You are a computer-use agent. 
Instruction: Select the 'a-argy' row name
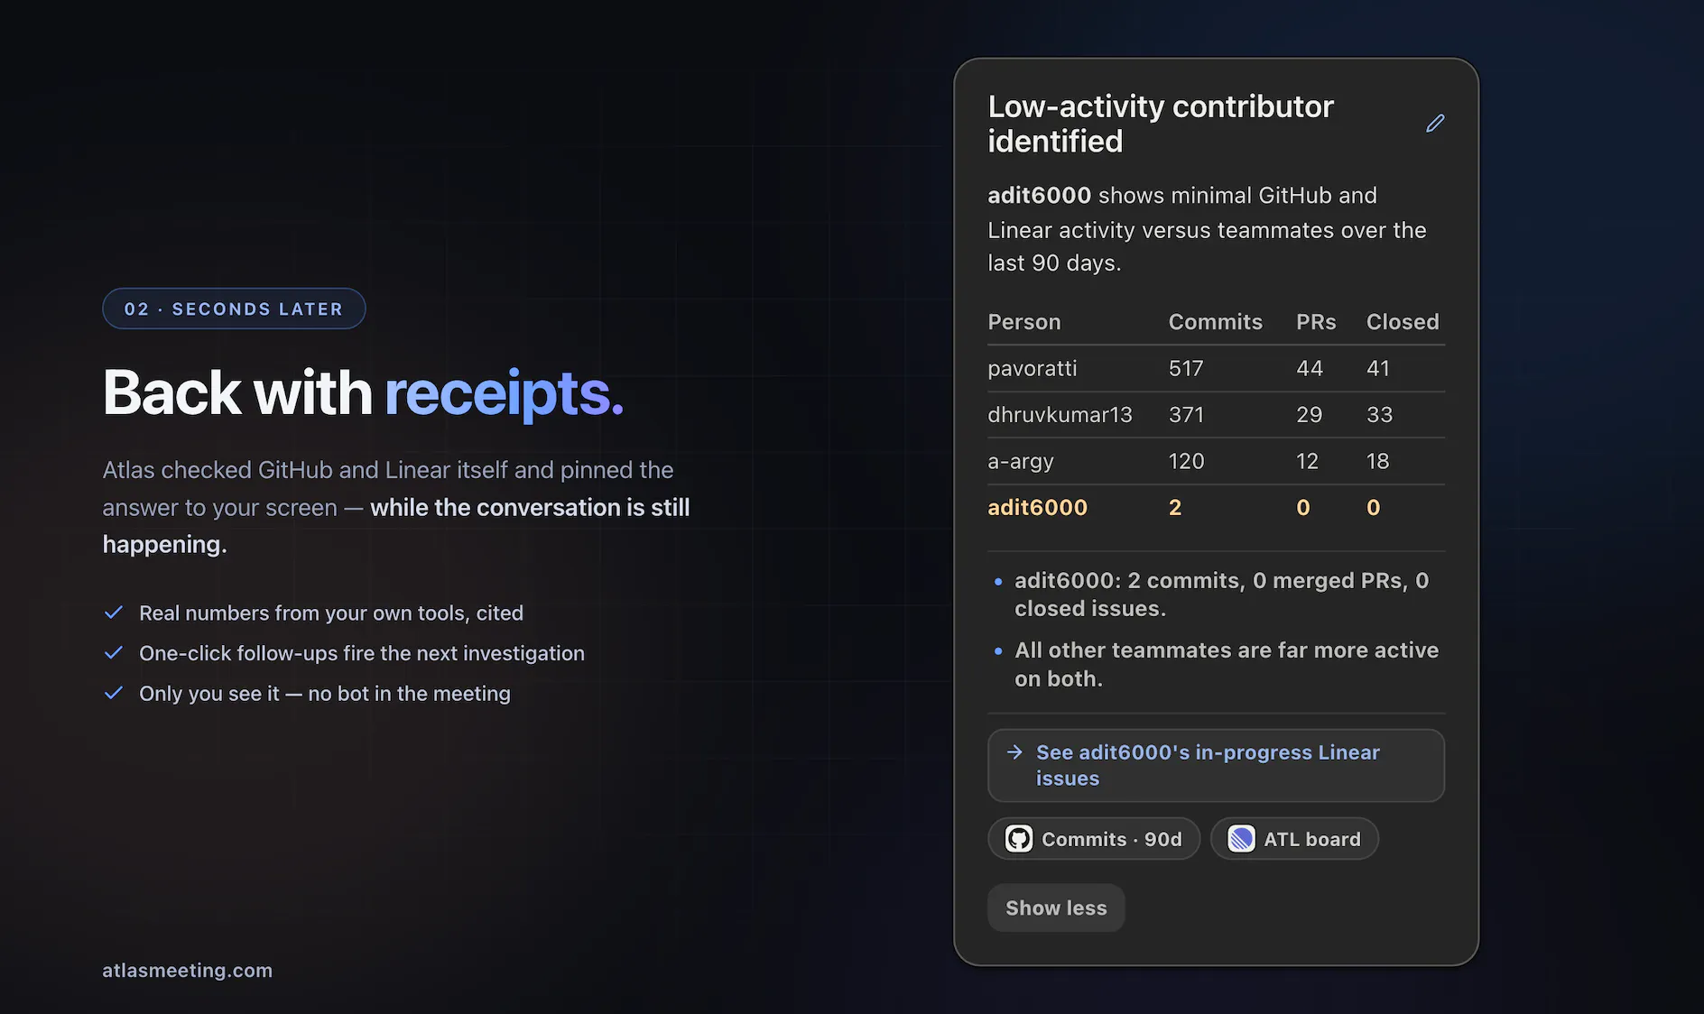click(1021, 462)
